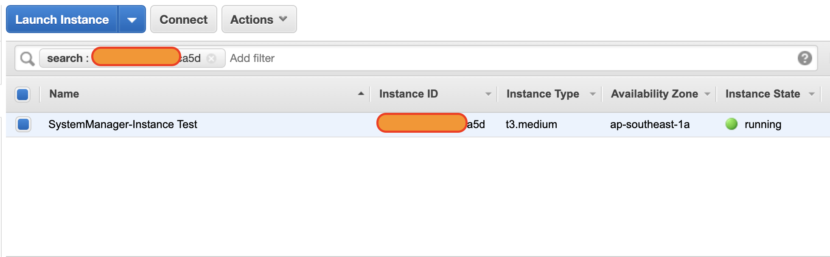Viewport: 830px width, 257px height.
Task: Open the Instance State column dropdown
Action: click(x=812, y=94)
